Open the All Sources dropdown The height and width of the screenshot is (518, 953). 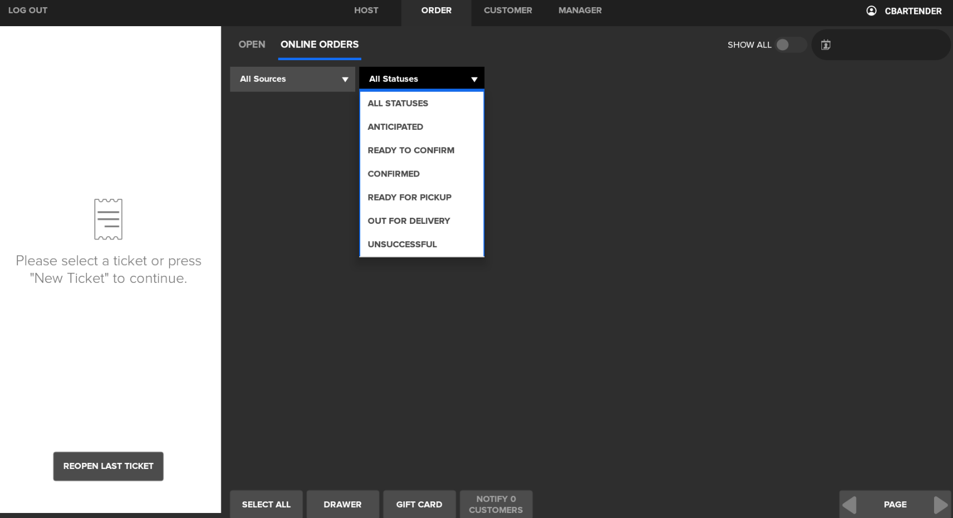[x=292, y=79]
